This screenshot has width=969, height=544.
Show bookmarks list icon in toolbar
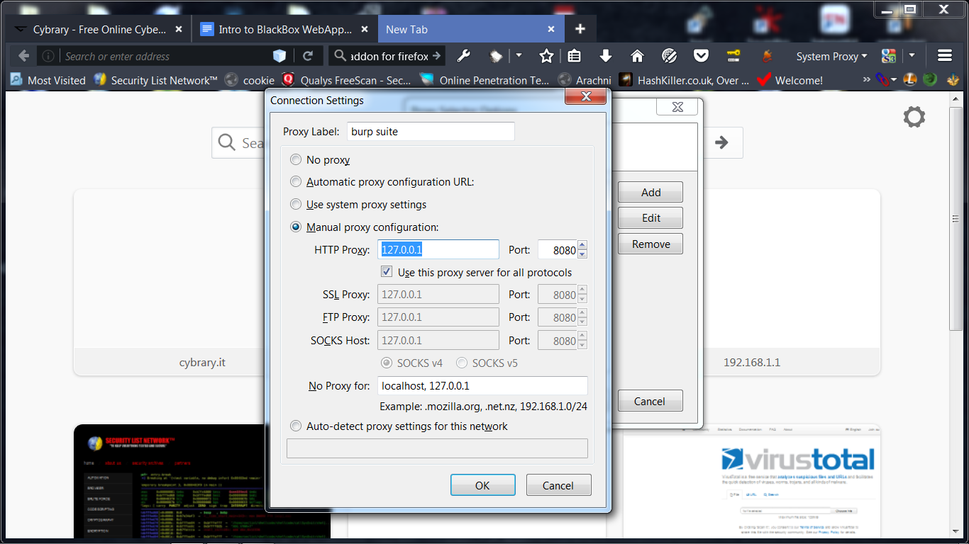click(x=575, y=56)
